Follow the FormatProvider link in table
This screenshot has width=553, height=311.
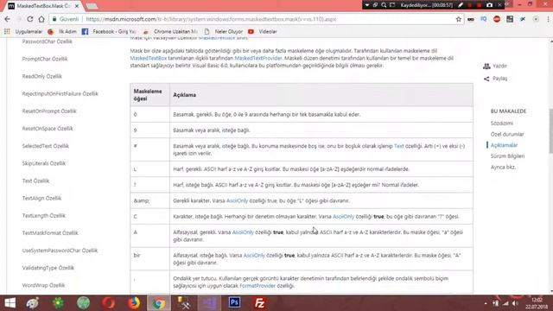[x=257, y=286]
